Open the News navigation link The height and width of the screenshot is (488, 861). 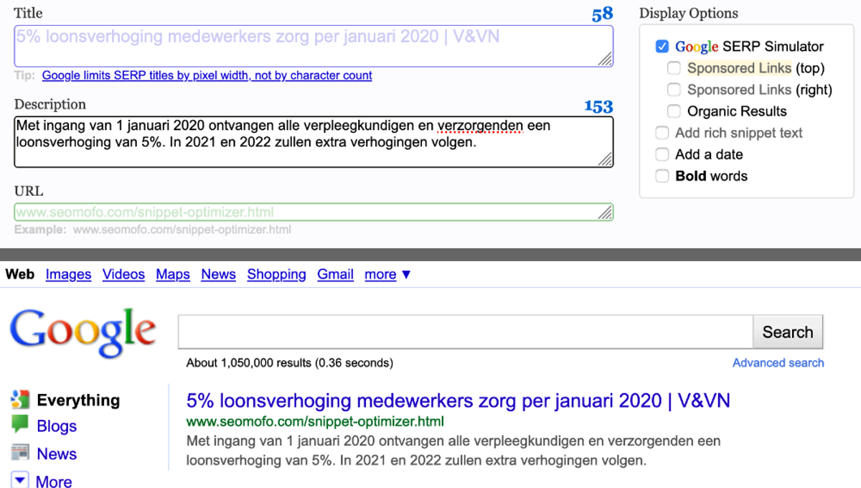click(x=218, y=274)
